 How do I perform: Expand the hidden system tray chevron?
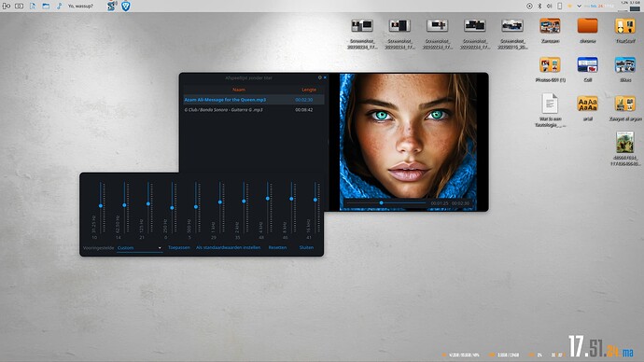click(579, 7)
